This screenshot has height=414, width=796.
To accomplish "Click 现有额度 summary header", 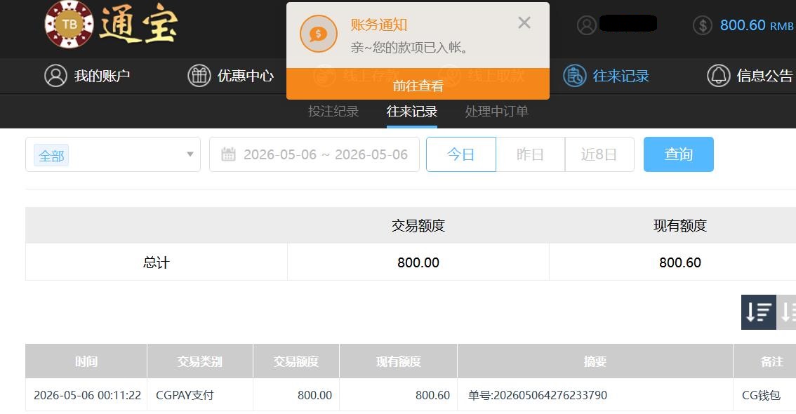I will click(x=679, y=225).
